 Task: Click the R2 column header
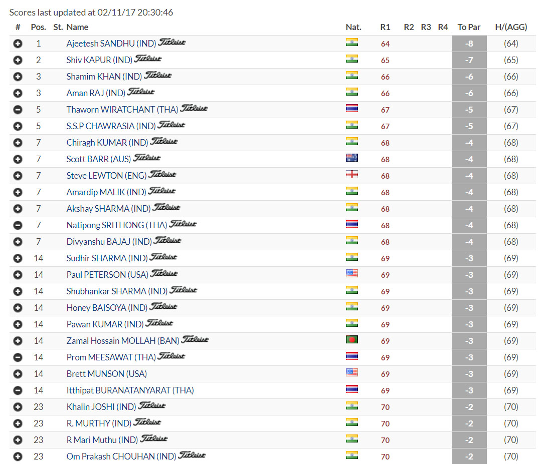click(x=409, y=28)
